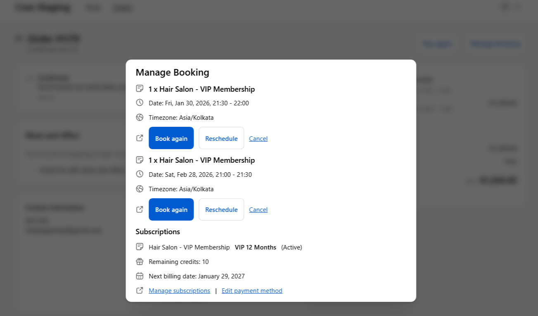Click the note icon beside the VIP Membership subscription
Viewport: 538px width, 316px height.
tap(140, 247)
